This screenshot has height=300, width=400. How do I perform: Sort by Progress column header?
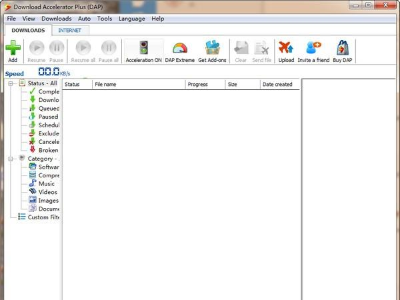click(205, 84)
